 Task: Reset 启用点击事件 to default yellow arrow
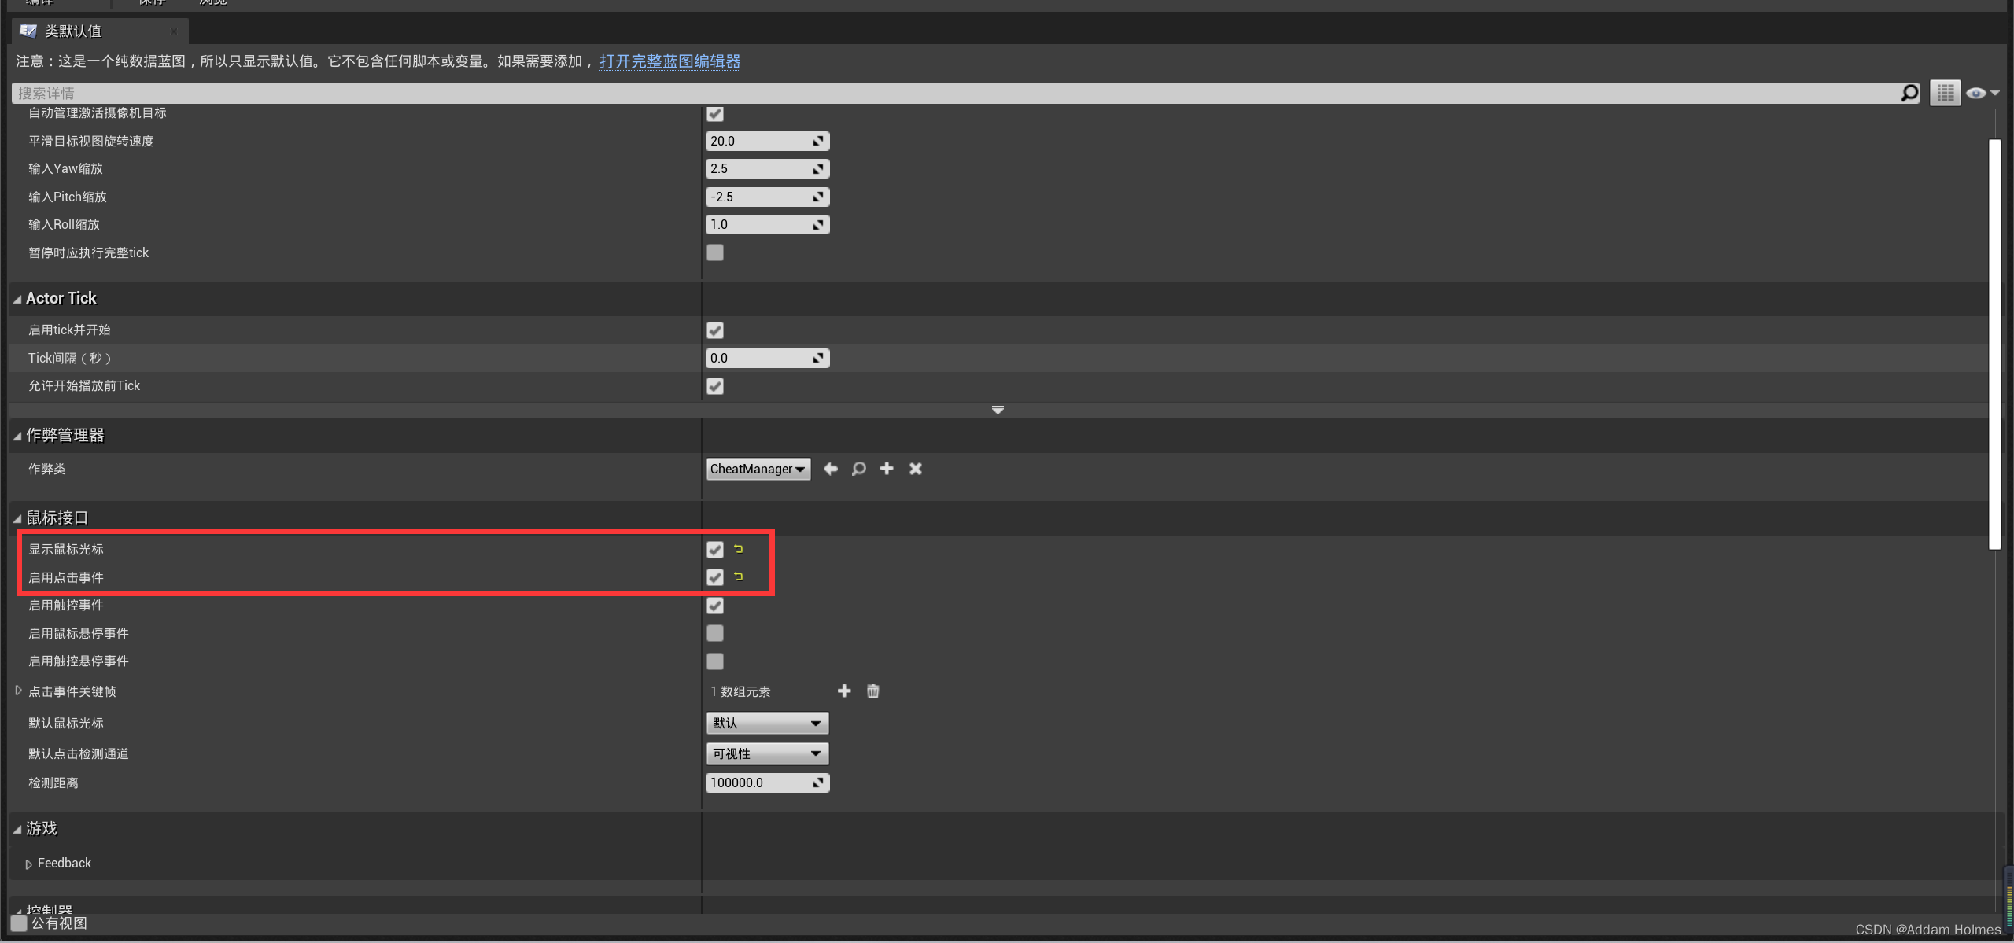coord(739,576)
